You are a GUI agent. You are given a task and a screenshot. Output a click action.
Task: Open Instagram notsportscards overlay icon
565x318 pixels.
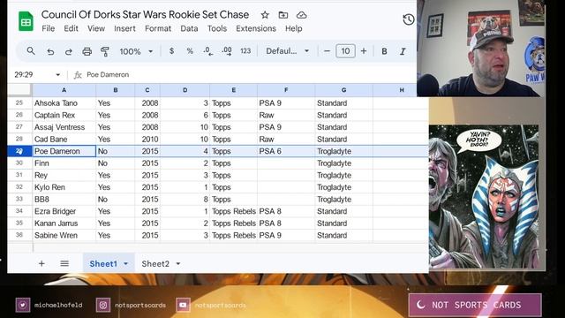[103, 305]
